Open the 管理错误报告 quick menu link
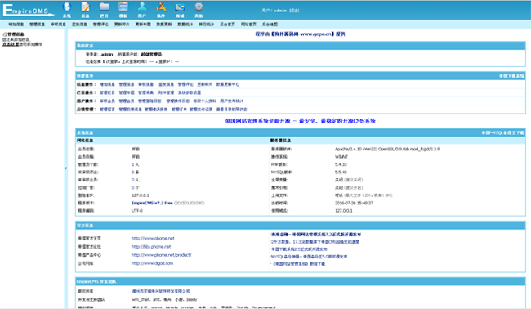The height and width of the screenshot is (309, 531). point(156,110)
